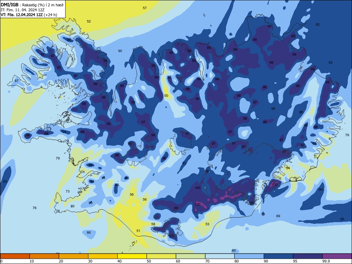Image resolution: width=352 pixels, height=264 pixels.
Task: Choose the 60–70 light green legend swatch
Action: pyautogui.click(x=190, y=256)
